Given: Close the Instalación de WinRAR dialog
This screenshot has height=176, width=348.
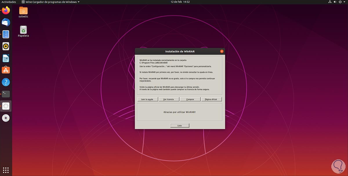Looking at the screenshot, I should point(222,51).
